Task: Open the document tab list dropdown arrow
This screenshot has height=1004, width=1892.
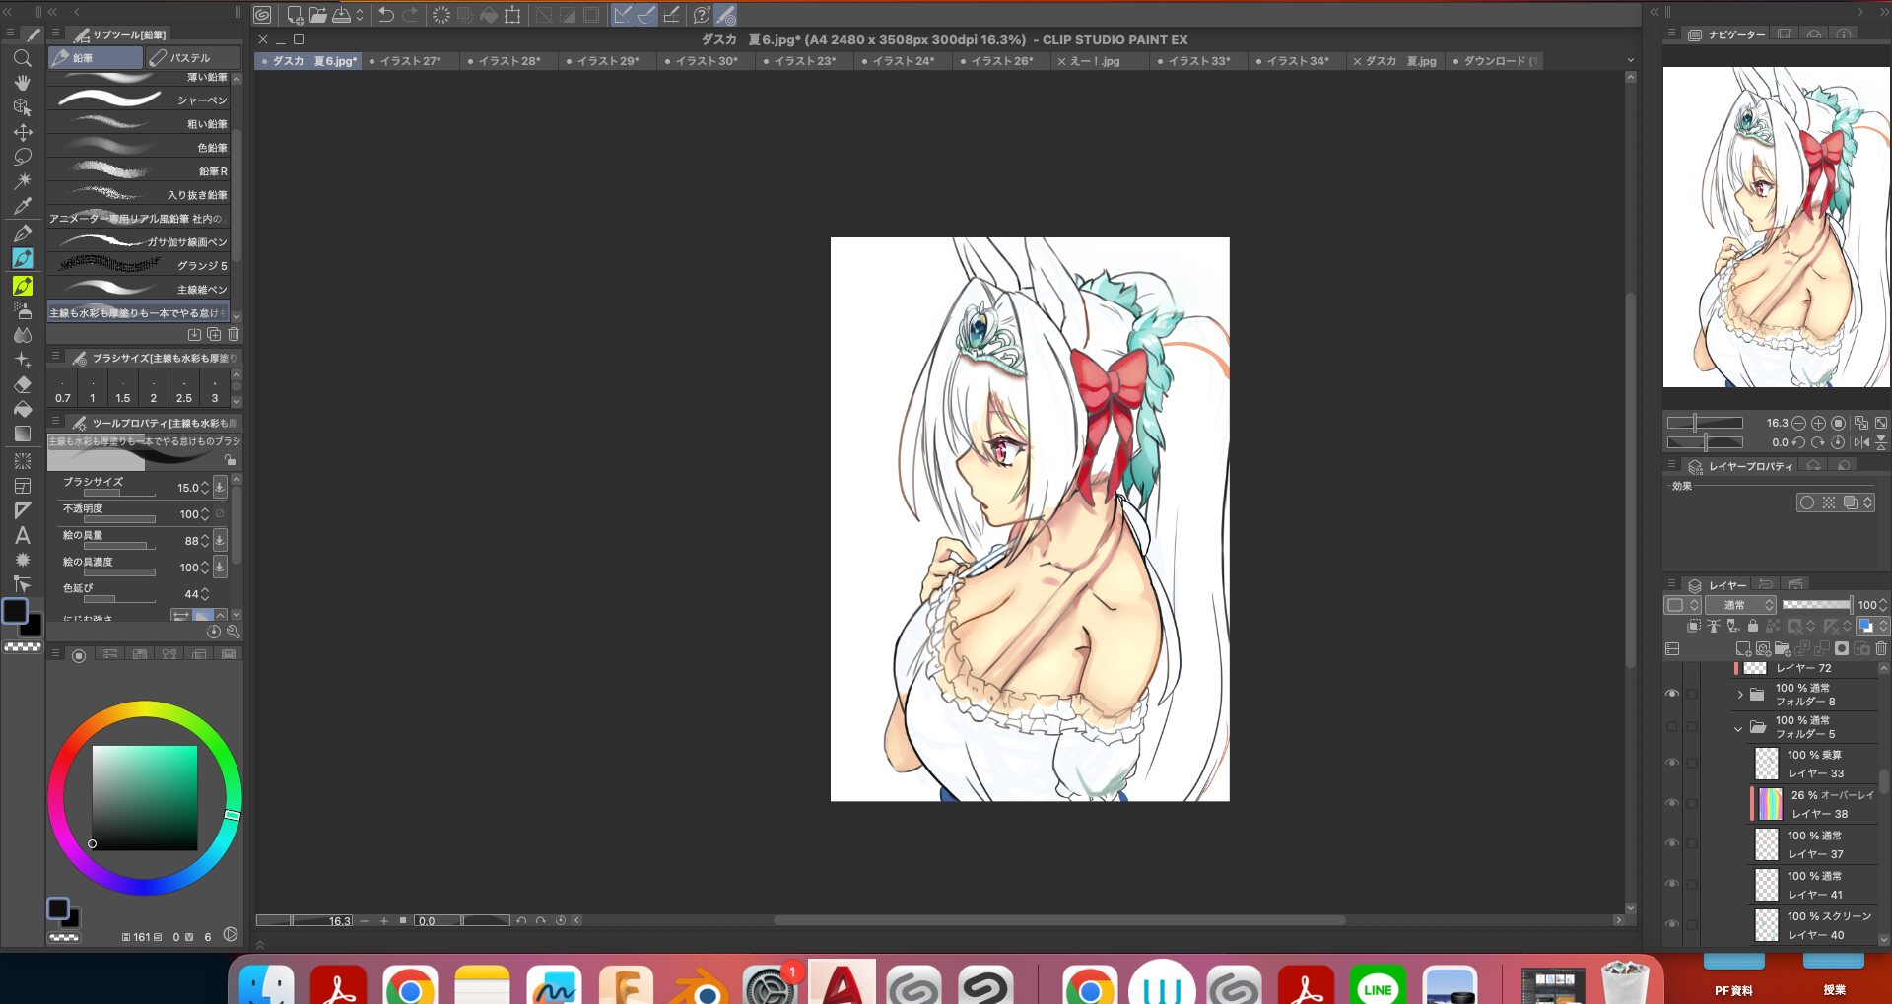Action: 1630,61
